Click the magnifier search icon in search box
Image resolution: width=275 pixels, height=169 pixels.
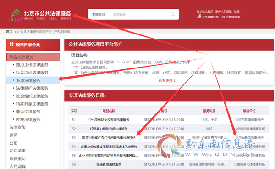[173, 14]
